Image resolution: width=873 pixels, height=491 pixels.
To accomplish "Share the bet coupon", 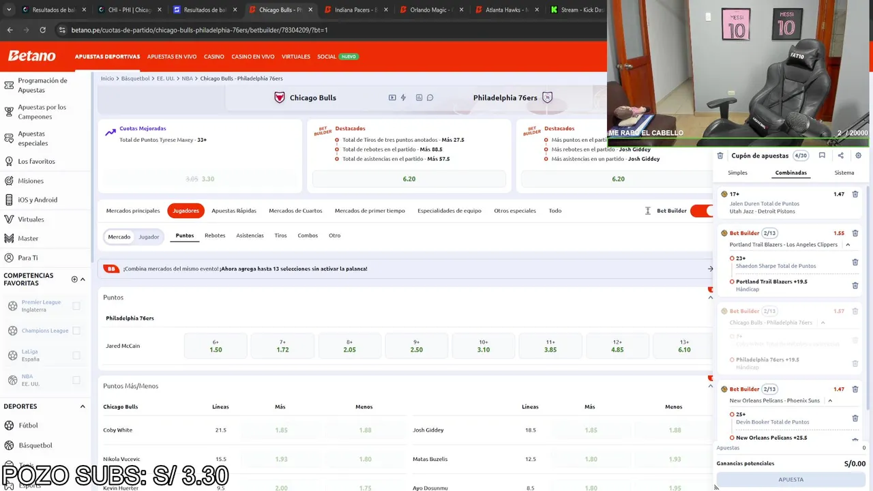I will [x=840, y=155].
